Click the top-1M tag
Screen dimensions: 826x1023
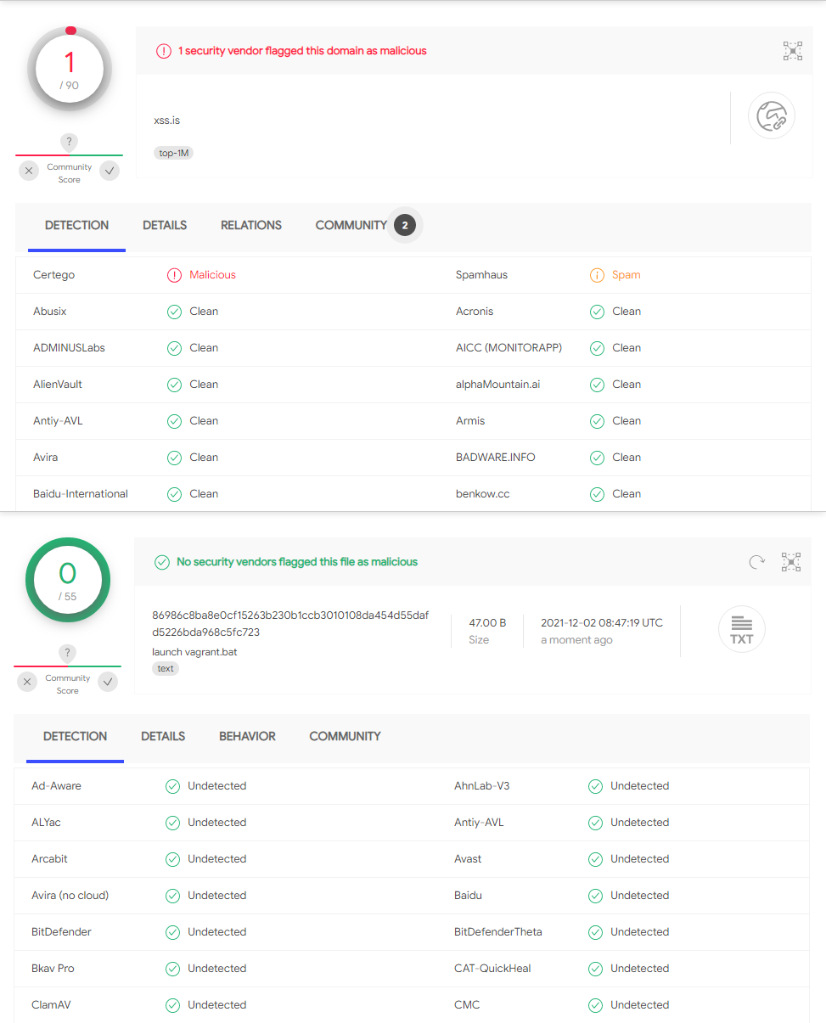click(x=173, y=154)
